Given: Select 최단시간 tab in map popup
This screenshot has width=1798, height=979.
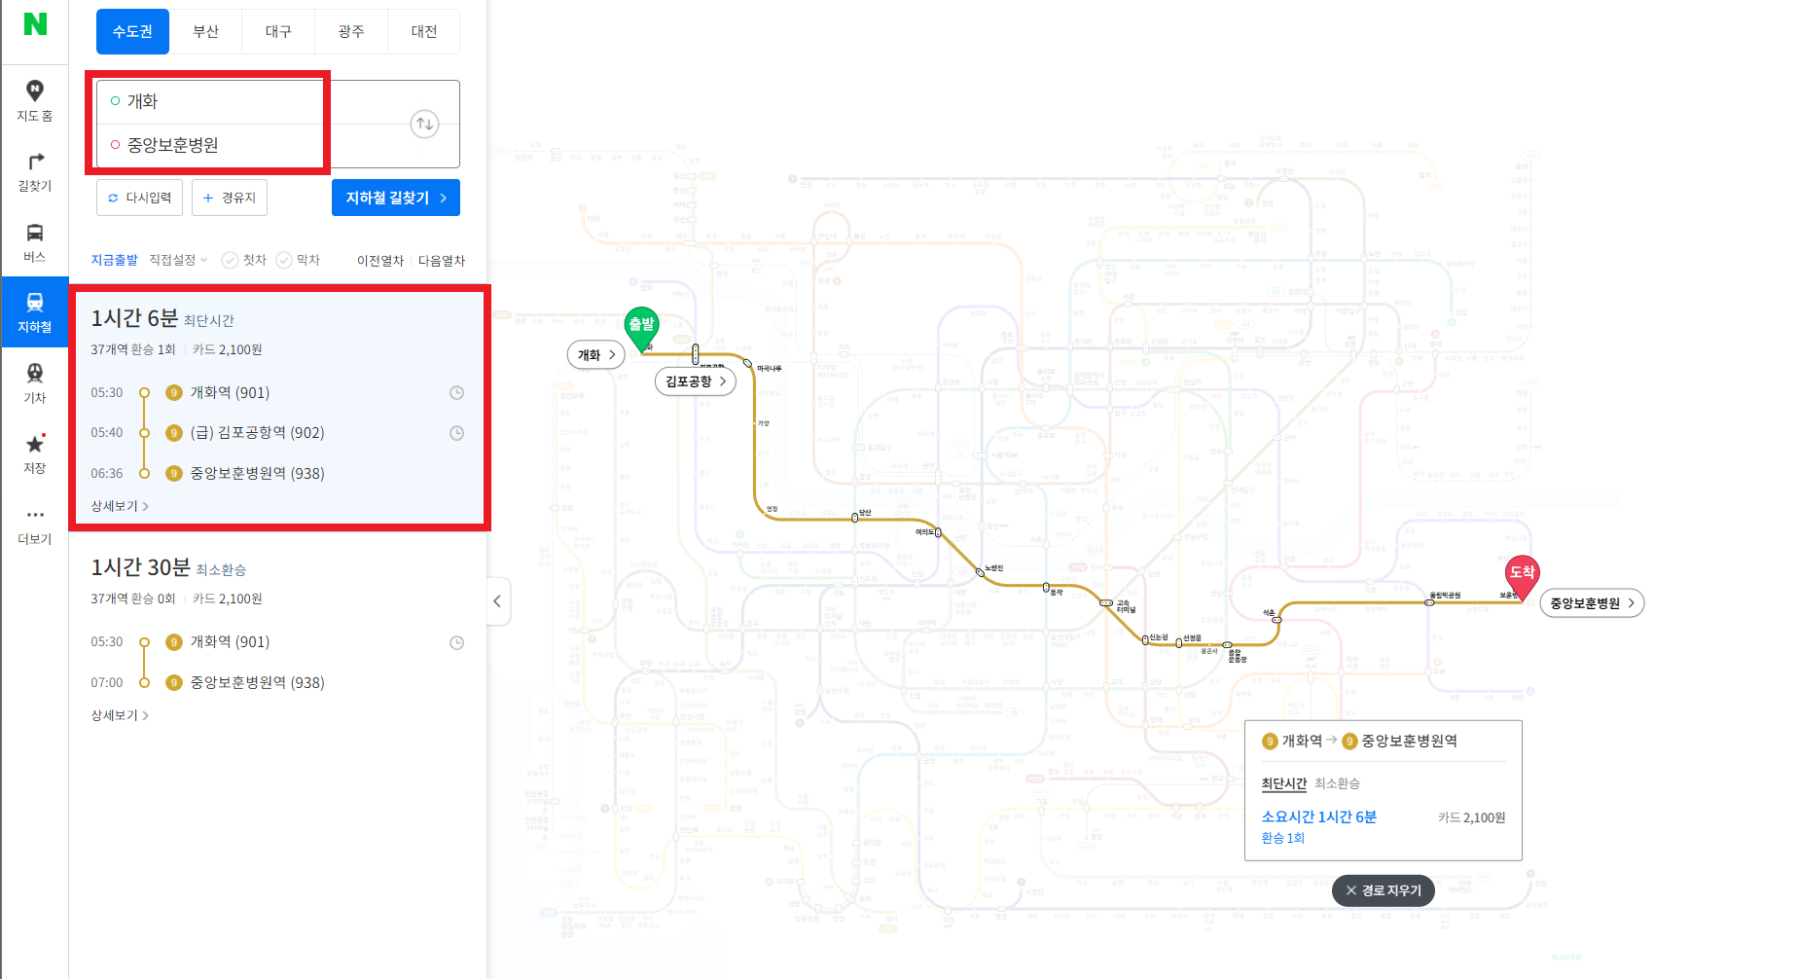Looking at the screenshot, I should pos(1284,783).
